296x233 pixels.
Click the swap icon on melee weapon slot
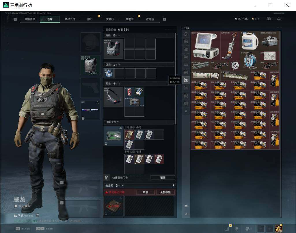(x=98, y=102)
